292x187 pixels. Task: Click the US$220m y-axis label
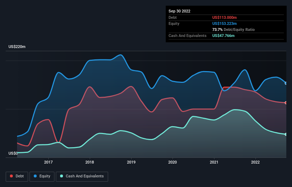pos(17,47)
